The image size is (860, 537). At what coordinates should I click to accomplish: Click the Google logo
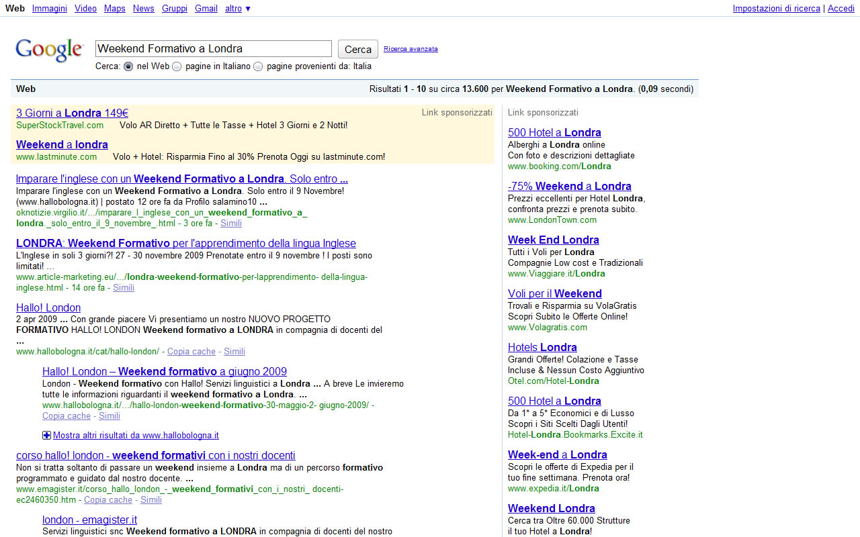49,50
